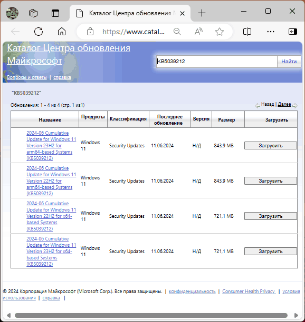305x322 pixels.
Task: Activate the Read aloud icon
Action: coord(198,32)
